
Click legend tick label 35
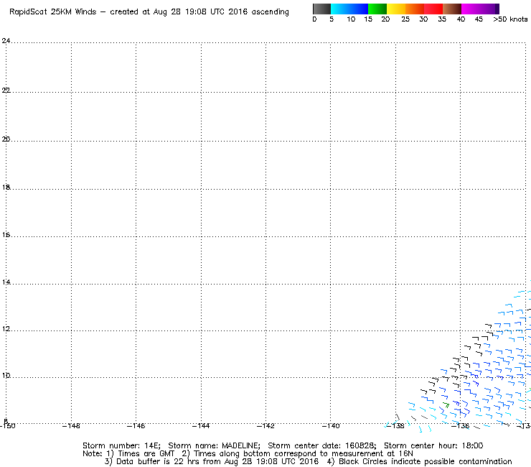pos(442,19)
